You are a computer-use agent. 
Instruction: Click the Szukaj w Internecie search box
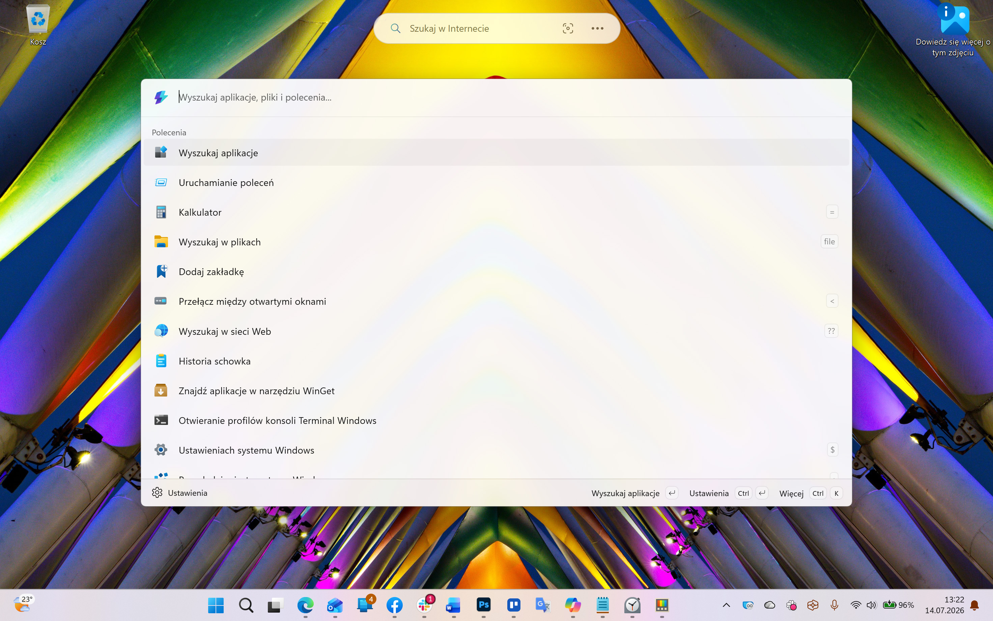pos(476,28)
